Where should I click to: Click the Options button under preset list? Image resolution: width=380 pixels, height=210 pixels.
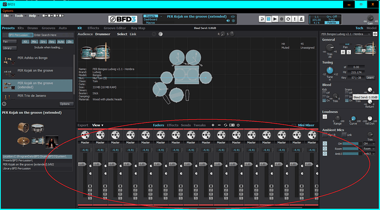(67, 104)
